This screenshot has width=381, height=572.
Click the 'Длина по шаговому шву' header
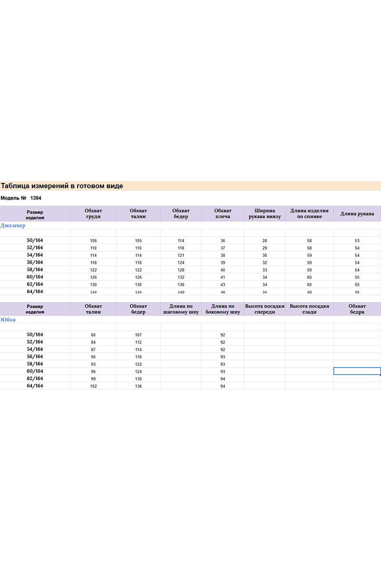click(180, 309)
